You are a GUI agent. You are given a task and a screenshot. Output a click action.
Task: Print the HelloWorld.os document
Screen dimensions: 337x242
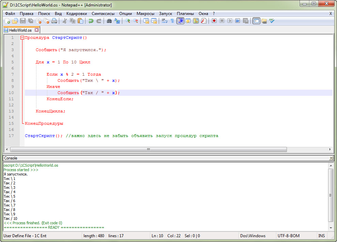[54, 21]
